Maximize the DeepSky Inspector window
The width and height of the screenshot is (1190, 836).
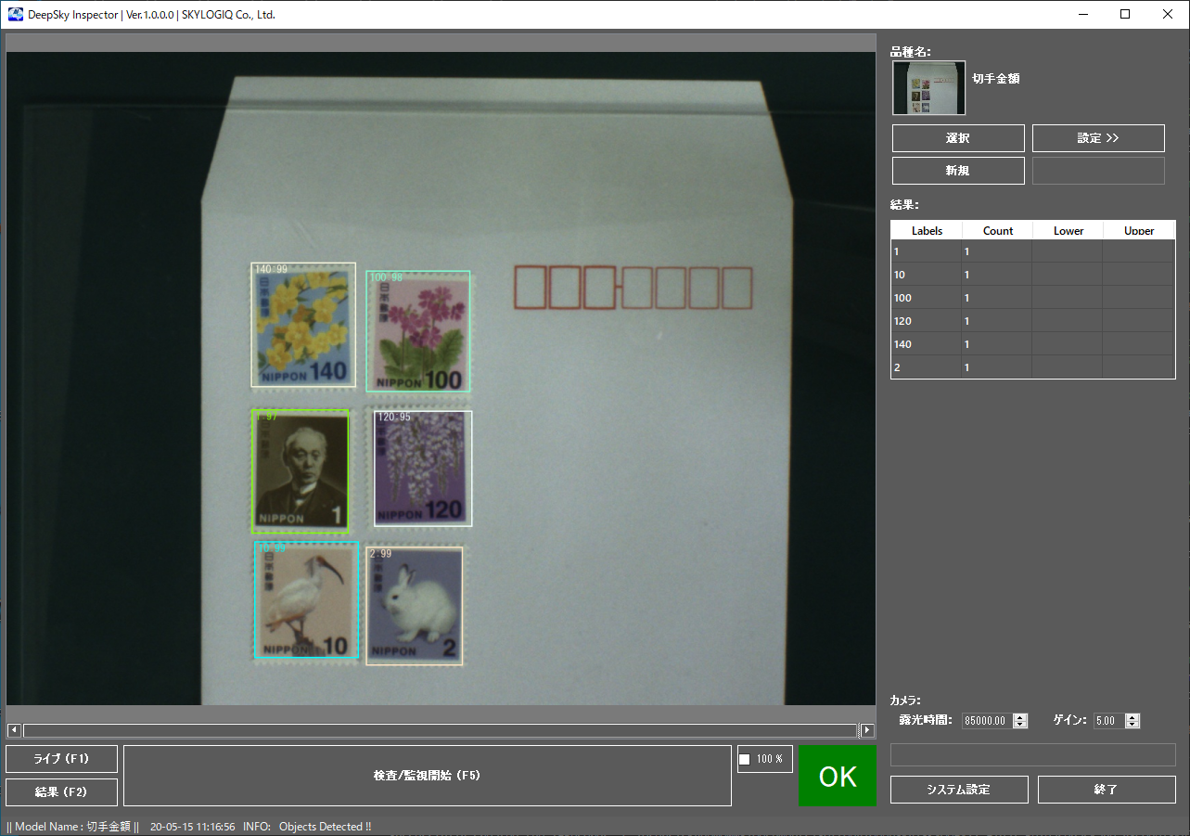pos(1125,14)
